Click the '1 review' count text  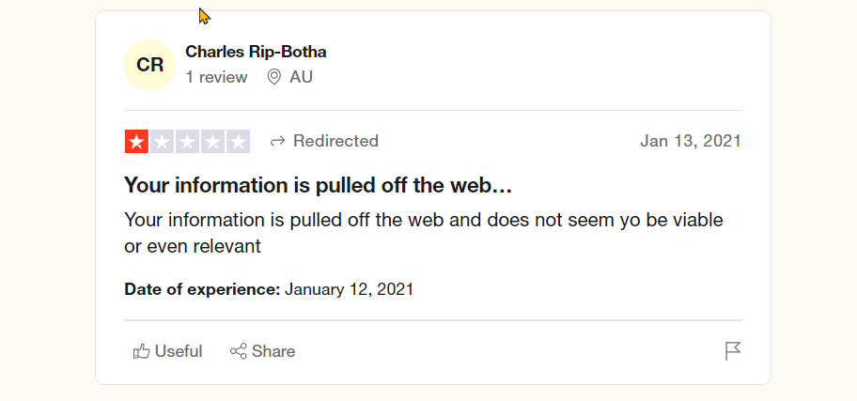(216, 77)
